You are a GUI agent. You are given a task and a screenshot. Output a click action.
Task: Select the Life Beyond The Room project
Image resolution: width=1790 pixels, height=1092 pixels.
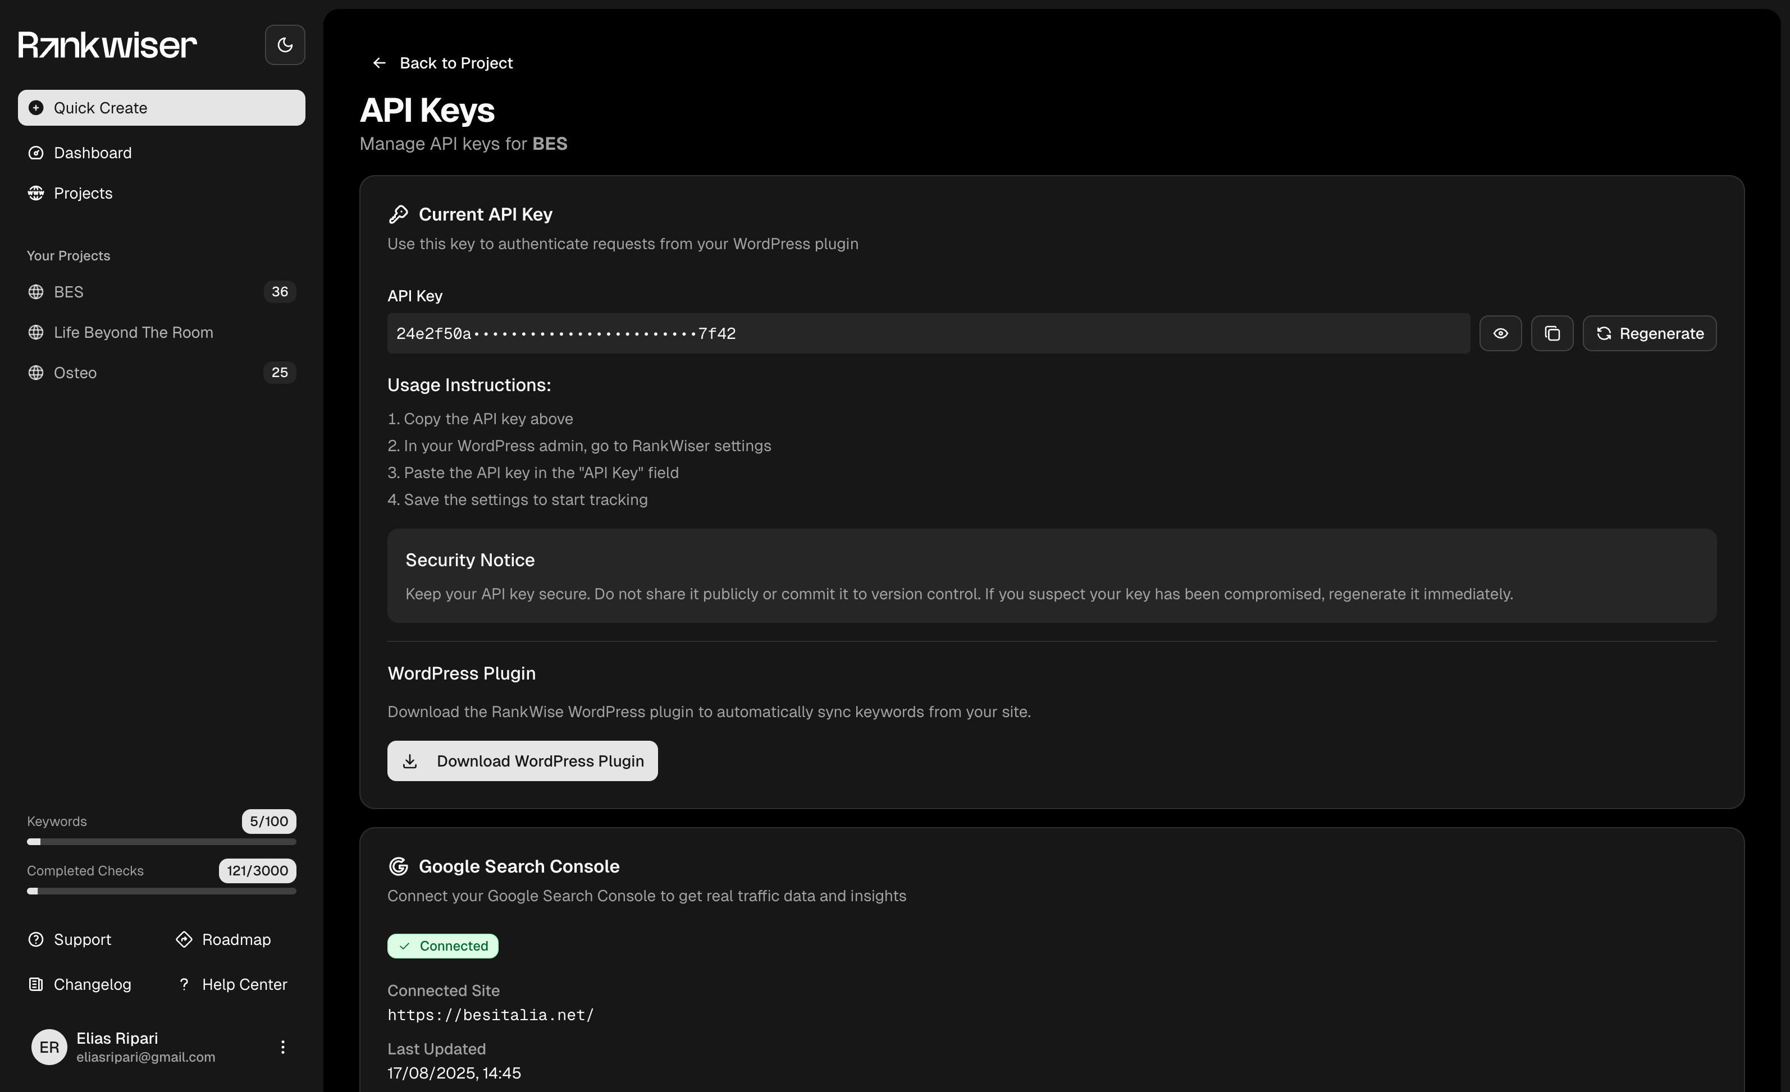point(133,332)
